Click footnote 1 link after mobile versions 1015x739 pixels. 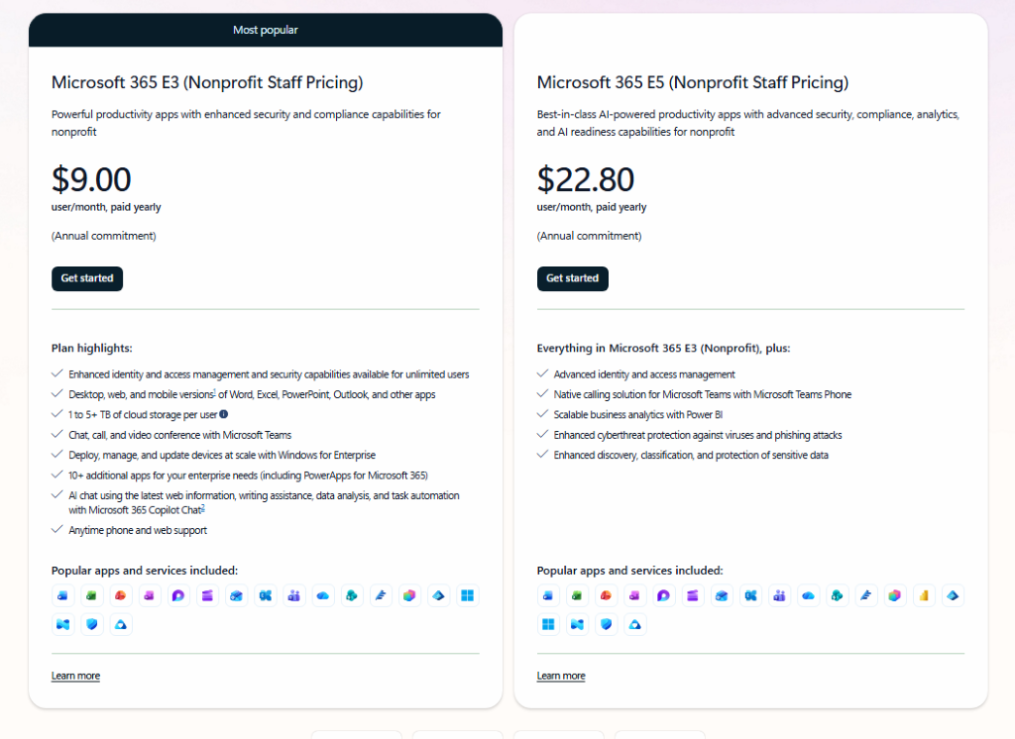pos(214,391)
